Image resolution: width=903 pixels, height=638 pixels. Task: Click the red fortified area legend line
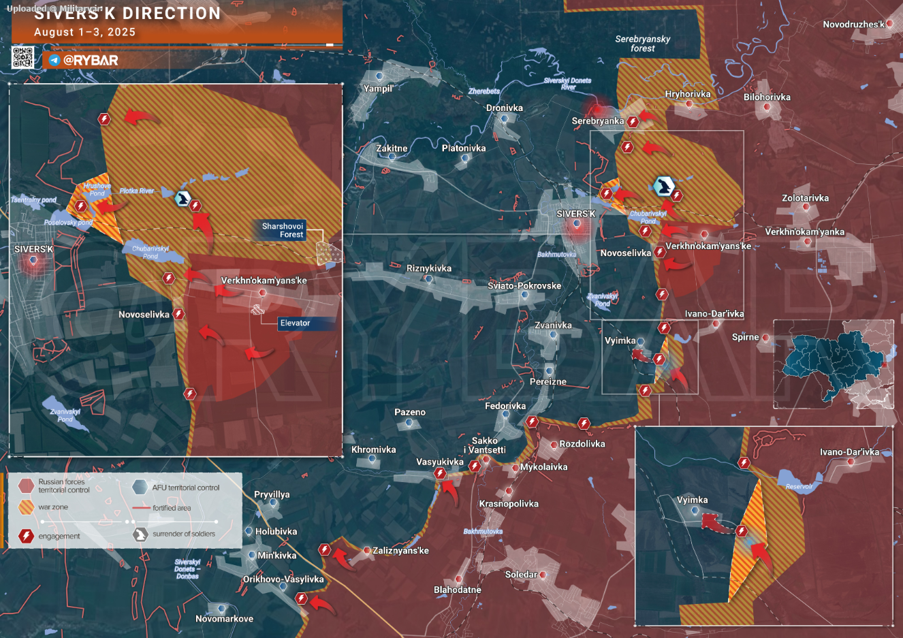141,508
